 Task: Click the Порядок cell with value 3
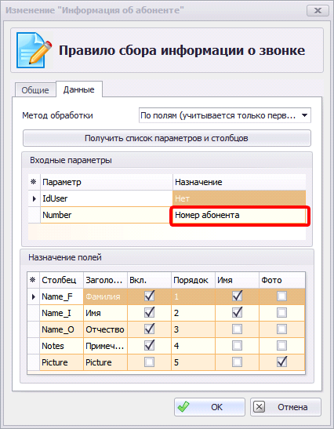click(193, 329)
